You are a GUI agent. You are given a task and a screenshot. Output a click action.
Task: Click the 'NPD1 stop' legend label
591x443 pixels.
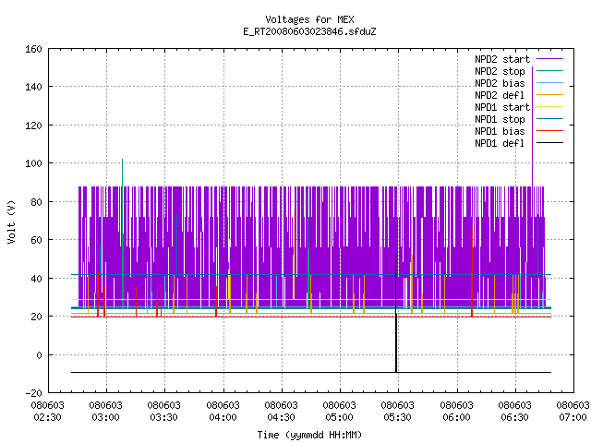pyautogui.click(x=500, y=119)
